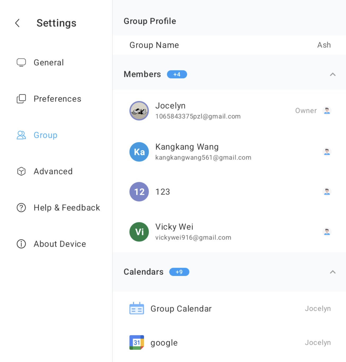This screenshot has width=346, height=362.
Task: Click email vickywei916@gmail.com
Action: click(193, 237)
